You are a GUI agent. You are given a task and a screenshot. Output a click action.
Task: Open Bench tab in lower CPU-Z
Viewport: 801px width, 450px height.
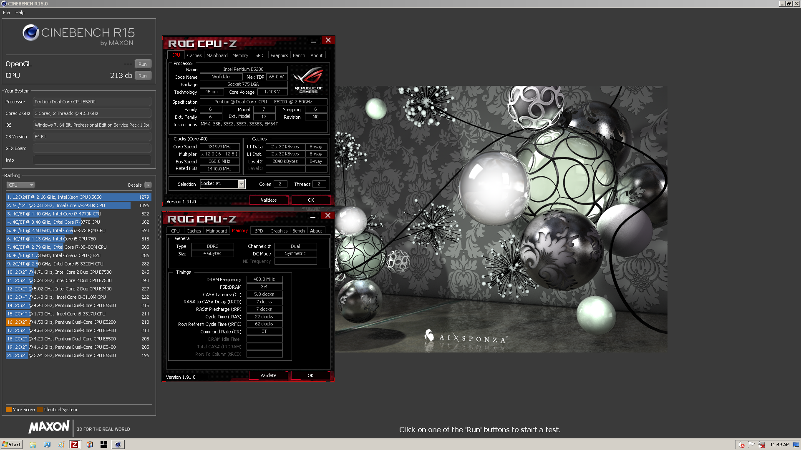click(x=298, y=231)
